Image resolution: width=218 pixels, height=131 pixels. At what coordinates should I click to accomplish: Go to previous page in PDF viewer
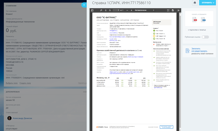click(106, 10)
